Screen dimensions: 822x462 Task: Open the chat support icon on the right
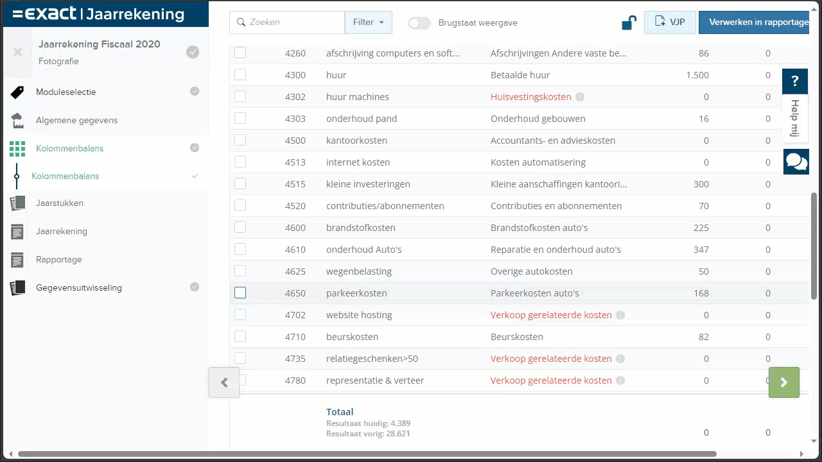click(x=796, y=162)
